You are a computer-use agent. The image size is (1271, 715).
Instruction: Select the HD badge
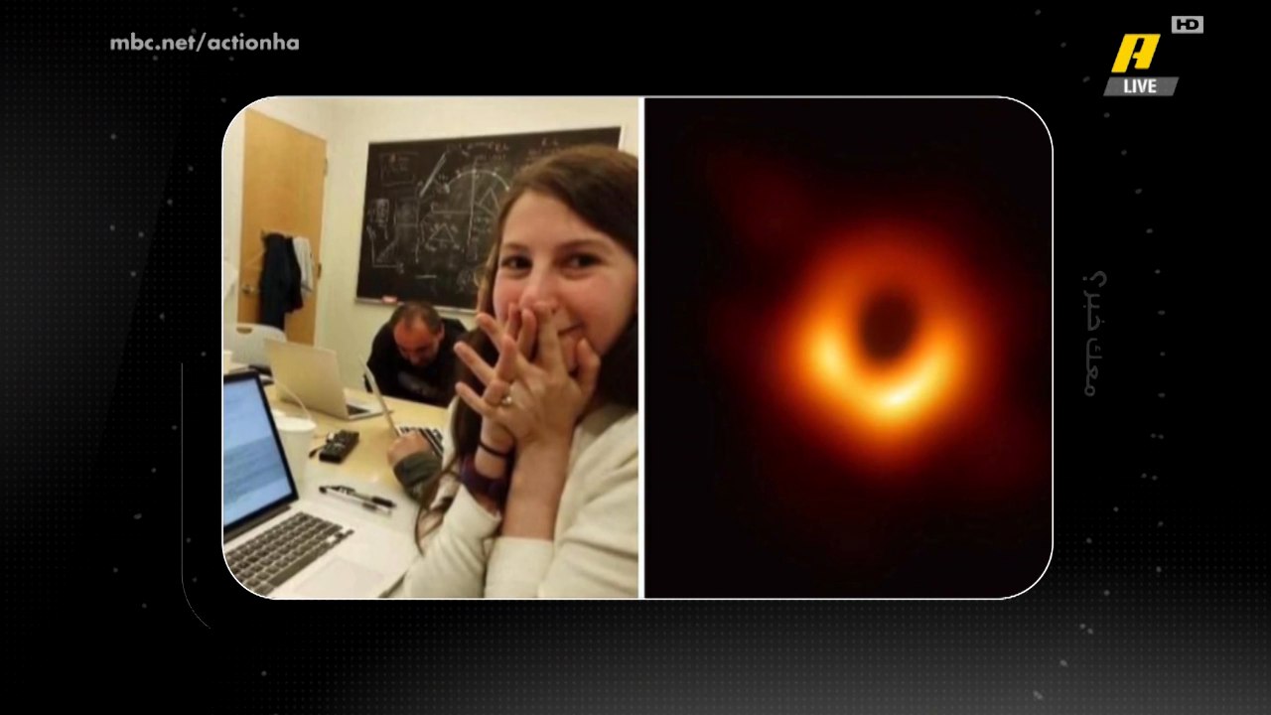(1187, 25)
